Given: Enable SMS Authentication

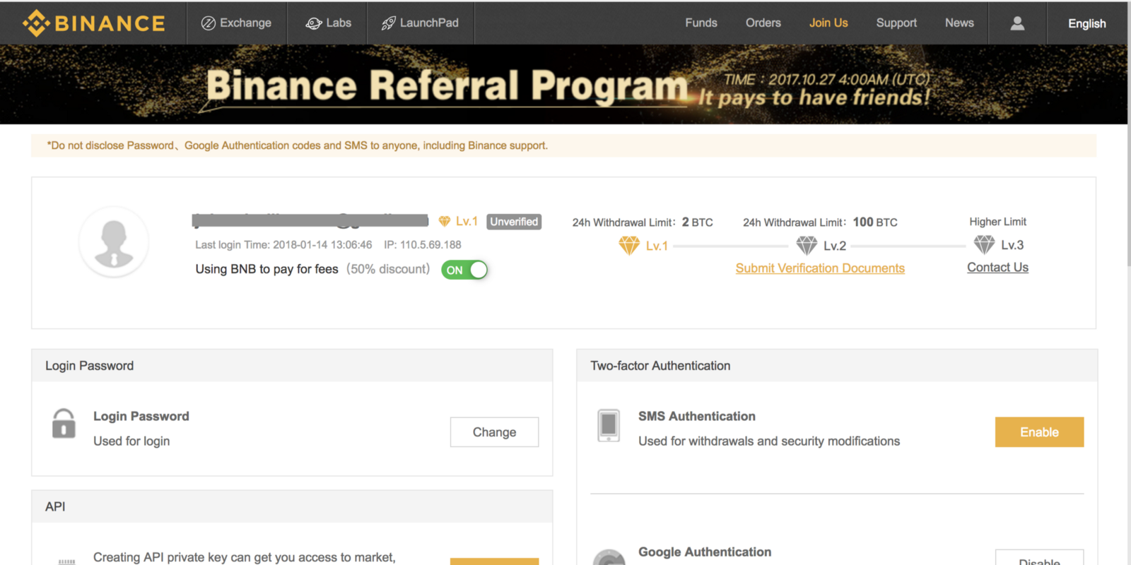Looking at the screenshot, I should click(1039, 432).
